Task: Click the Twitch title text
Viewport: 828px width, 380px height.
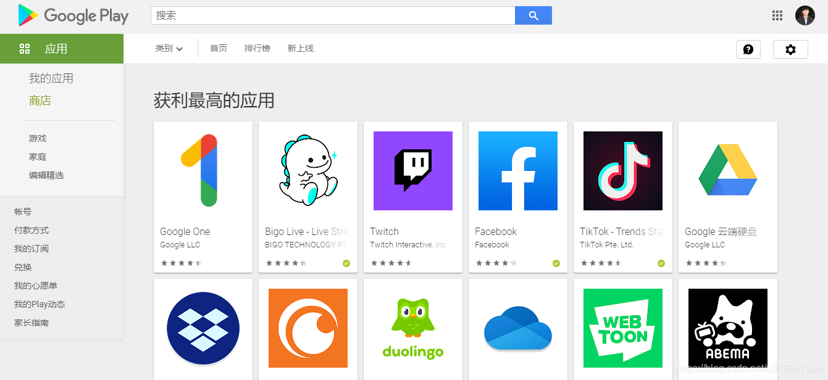Action: (385, 231)
